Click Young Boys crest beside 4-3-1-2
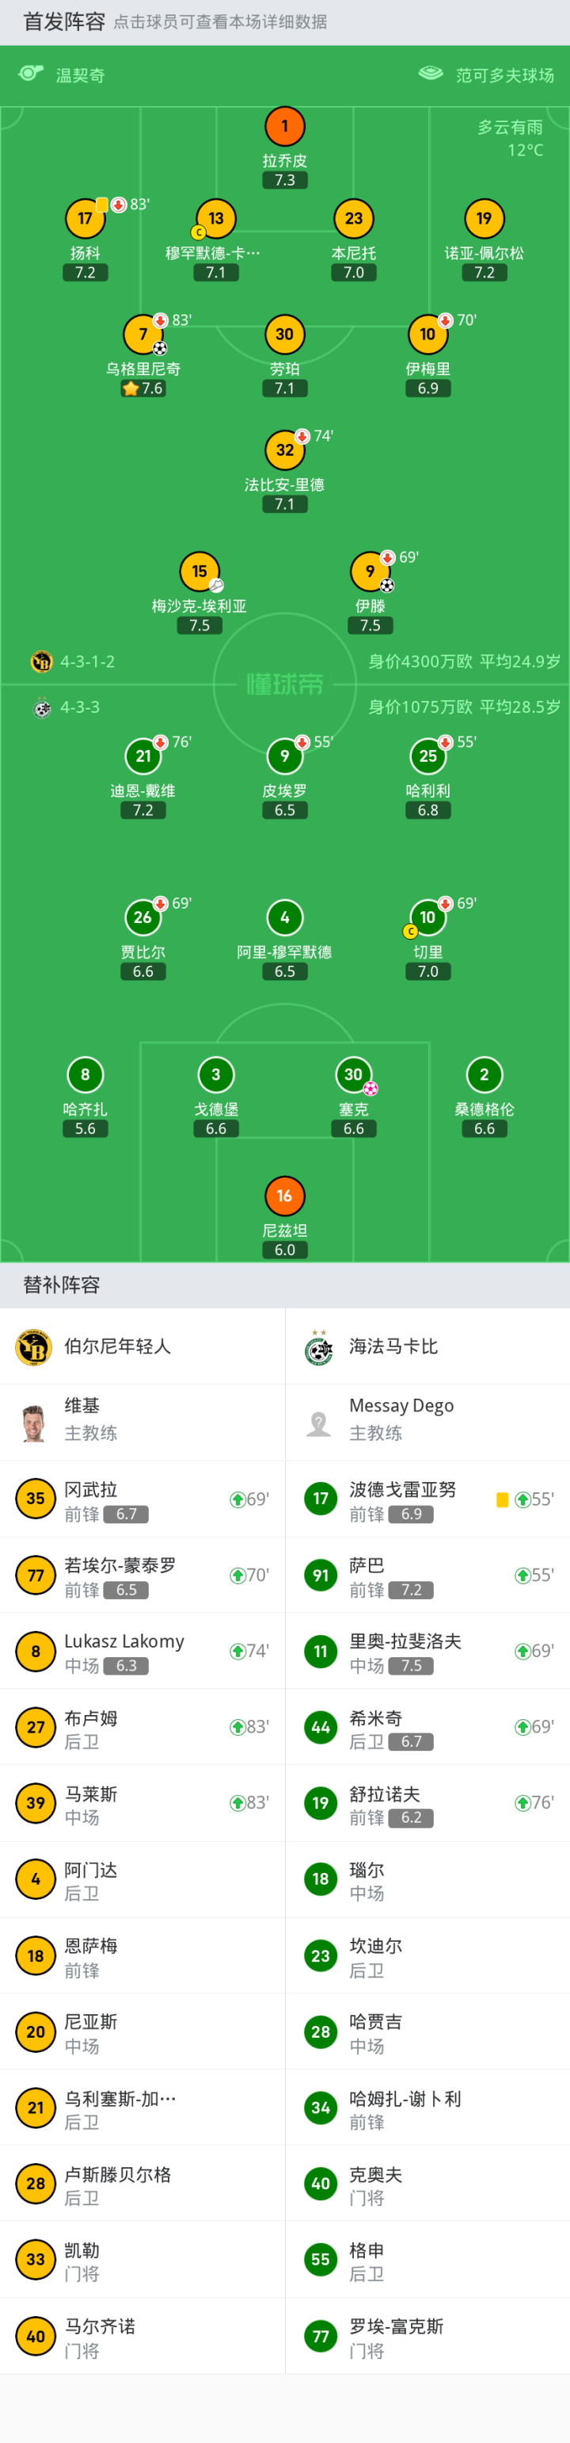The height and width of the screenshot is (2443, 570). (42, 661)
